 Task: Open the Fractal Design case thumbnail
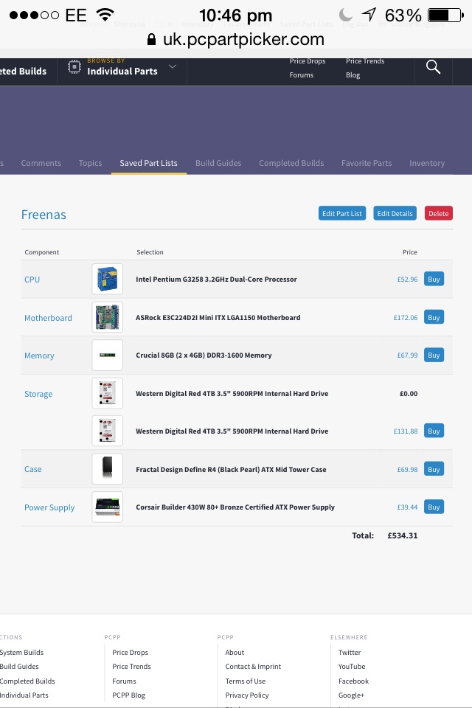click(108, 469)
